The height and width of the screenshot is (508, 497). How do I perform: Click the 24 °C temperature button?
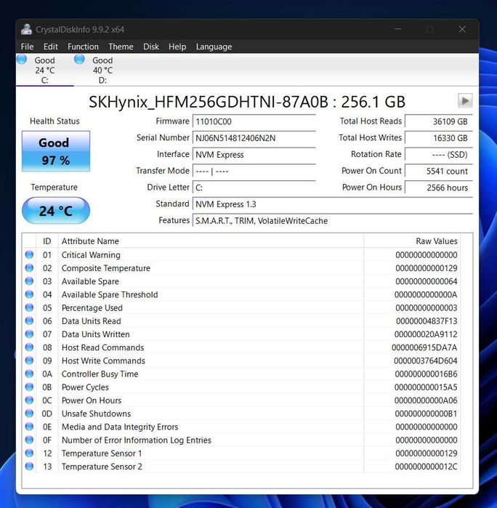click(x=56, y=211)
